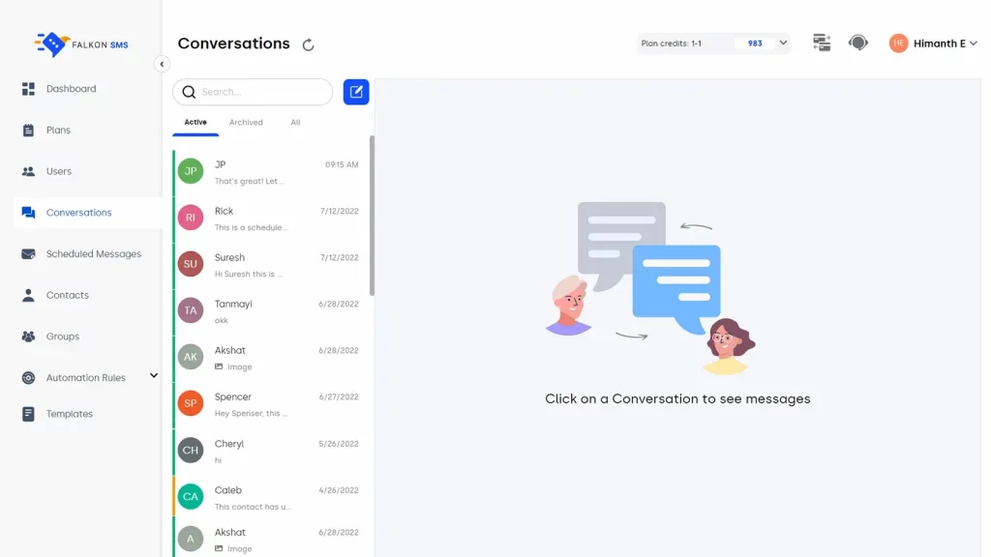The width and height of the screenshot is (991, 557).
Task: Open the credit transactions card icon
Action: tap(822, 43)
